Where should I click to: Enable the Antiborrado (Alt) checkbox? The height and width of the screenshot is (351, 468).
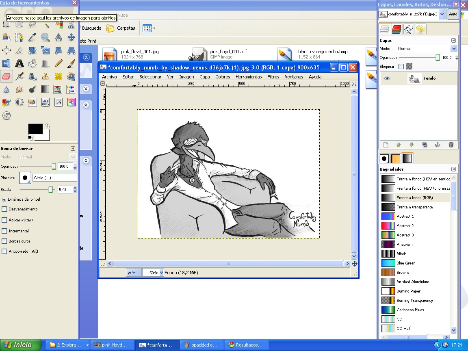(4, 251)
